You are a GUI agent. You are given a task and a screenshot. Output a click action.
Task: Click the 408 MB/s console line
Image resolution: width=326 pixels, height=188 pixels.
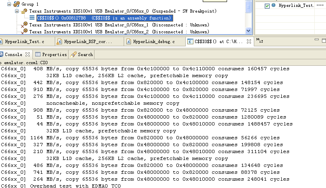145,69
